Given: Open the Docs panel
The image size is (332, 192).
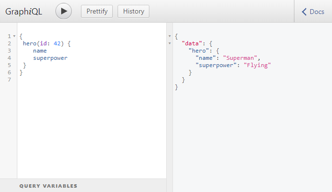Looking at the screenshot, I should pyautogui.click(x=313, y=12).
